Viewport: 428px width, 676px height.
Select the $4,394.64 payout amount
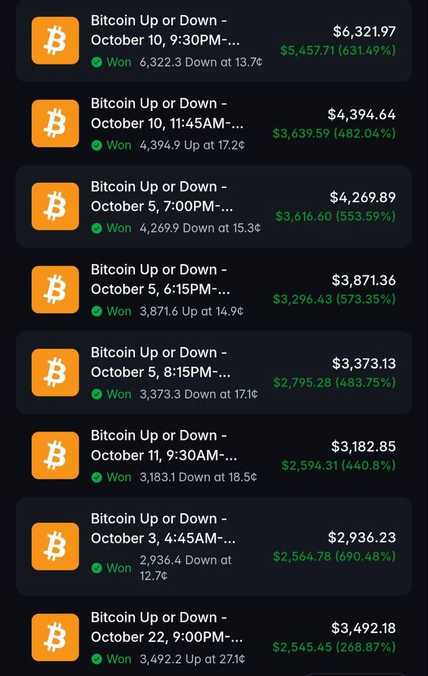(362, 114)
